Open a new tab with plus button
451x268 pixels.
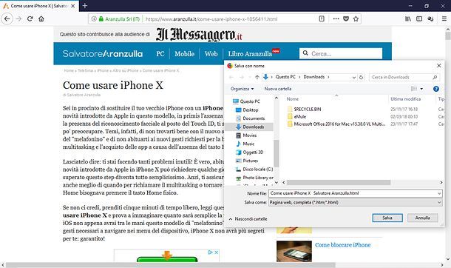tap(84, 5)
